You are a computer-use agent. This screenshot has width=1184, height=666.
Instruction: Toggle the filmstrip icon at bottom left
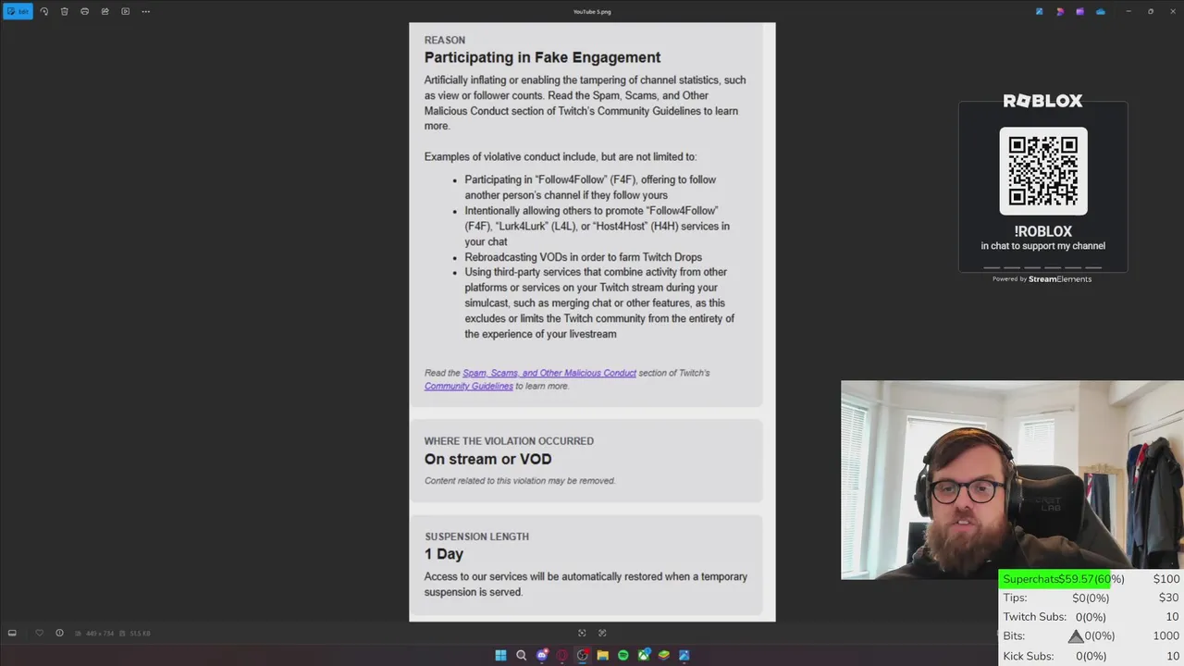point(12,633)
